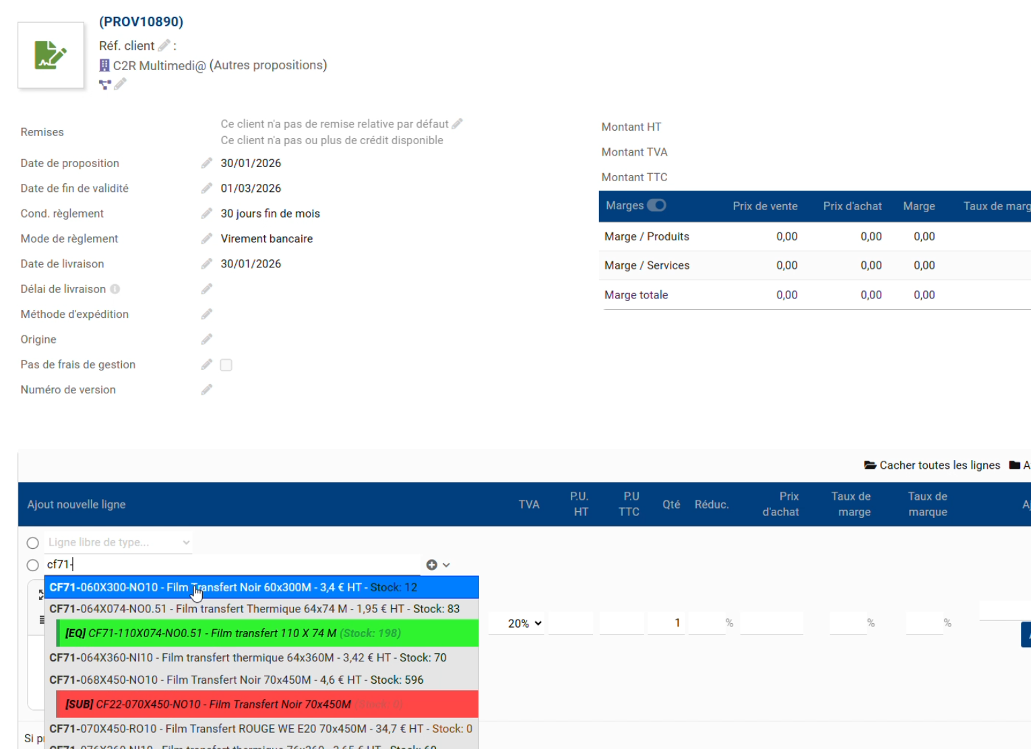Click the Prix d'achat input field
The width and height of the screenshot is (1031, 749).
(x=772, y=623)
